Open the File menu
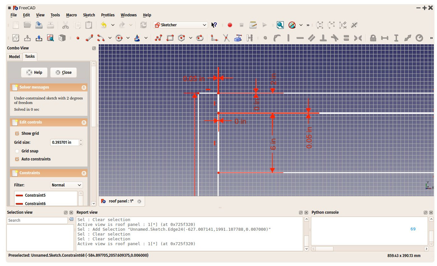 coord(14,15)
